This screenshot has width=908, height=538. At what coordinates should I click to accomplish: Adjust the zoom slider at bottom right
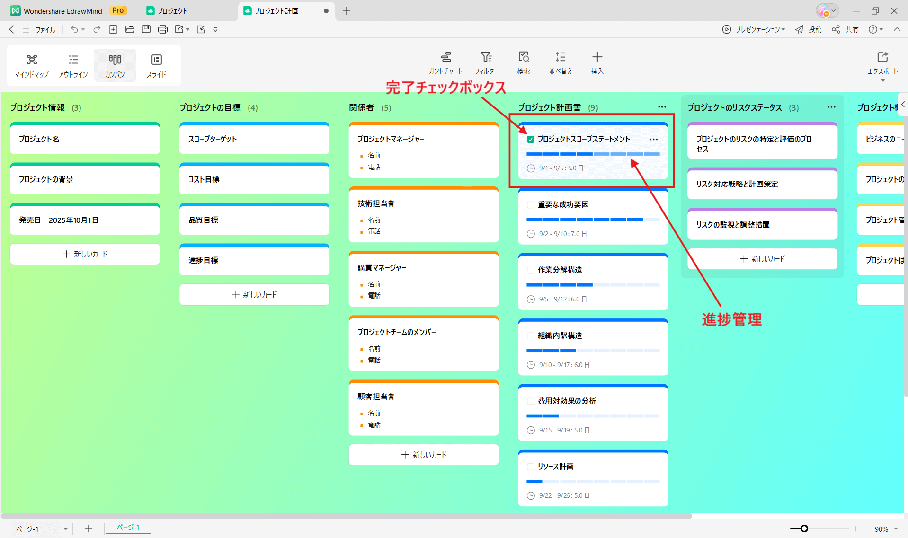click(804, 529)
